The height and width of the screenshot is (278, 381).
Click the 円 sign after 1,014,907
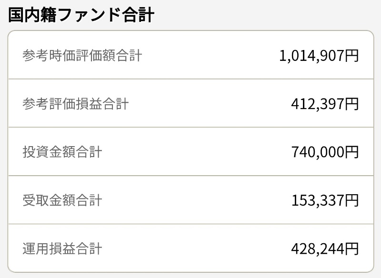point(352,56)
